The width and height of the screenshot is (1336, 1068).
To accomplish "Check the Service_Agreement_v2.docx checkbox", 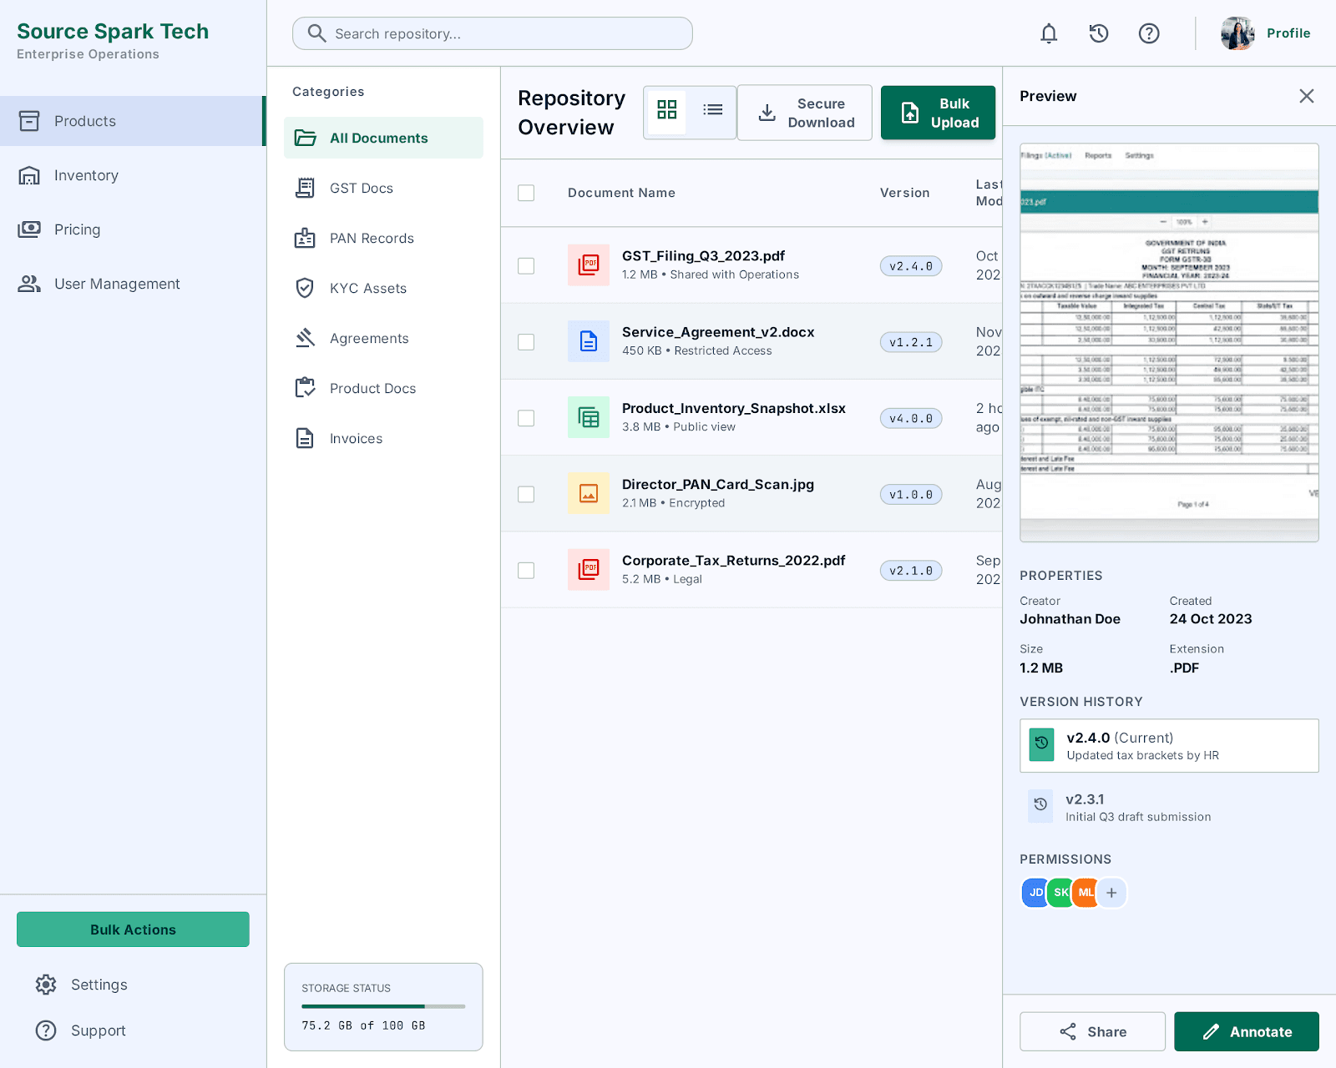I will click(x=526, y=342).
